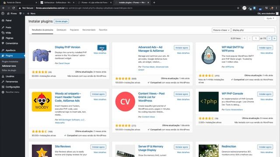Open Editor de plugin submenu item
The height and width of the screenshot is (157, 280).
(9, 70)
